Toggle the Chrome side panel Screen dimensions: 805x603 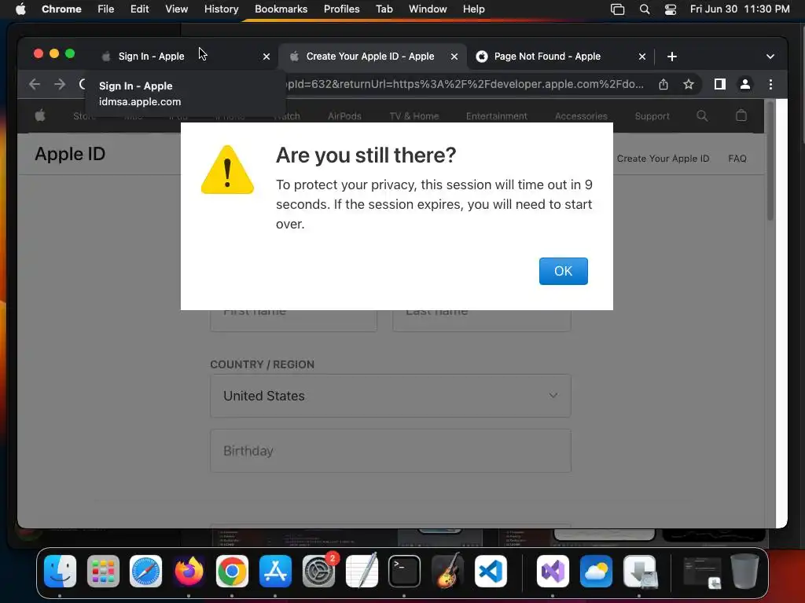coord(720,84)
